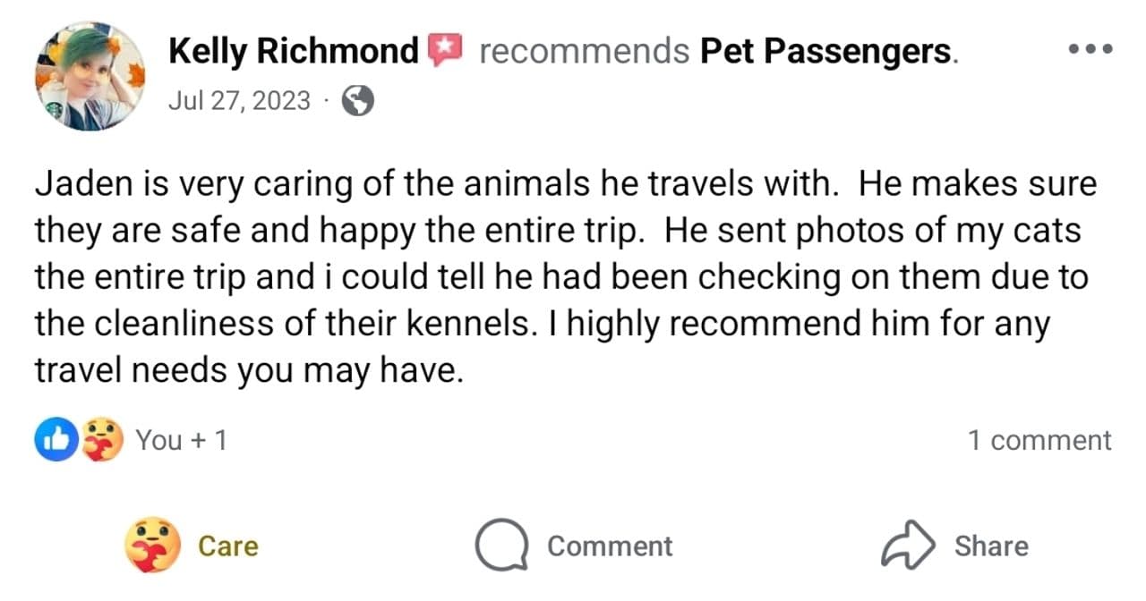Open the Pet Passengers page link
Image resolution: width=1146 pixels, height=601 pixels.
825,52
